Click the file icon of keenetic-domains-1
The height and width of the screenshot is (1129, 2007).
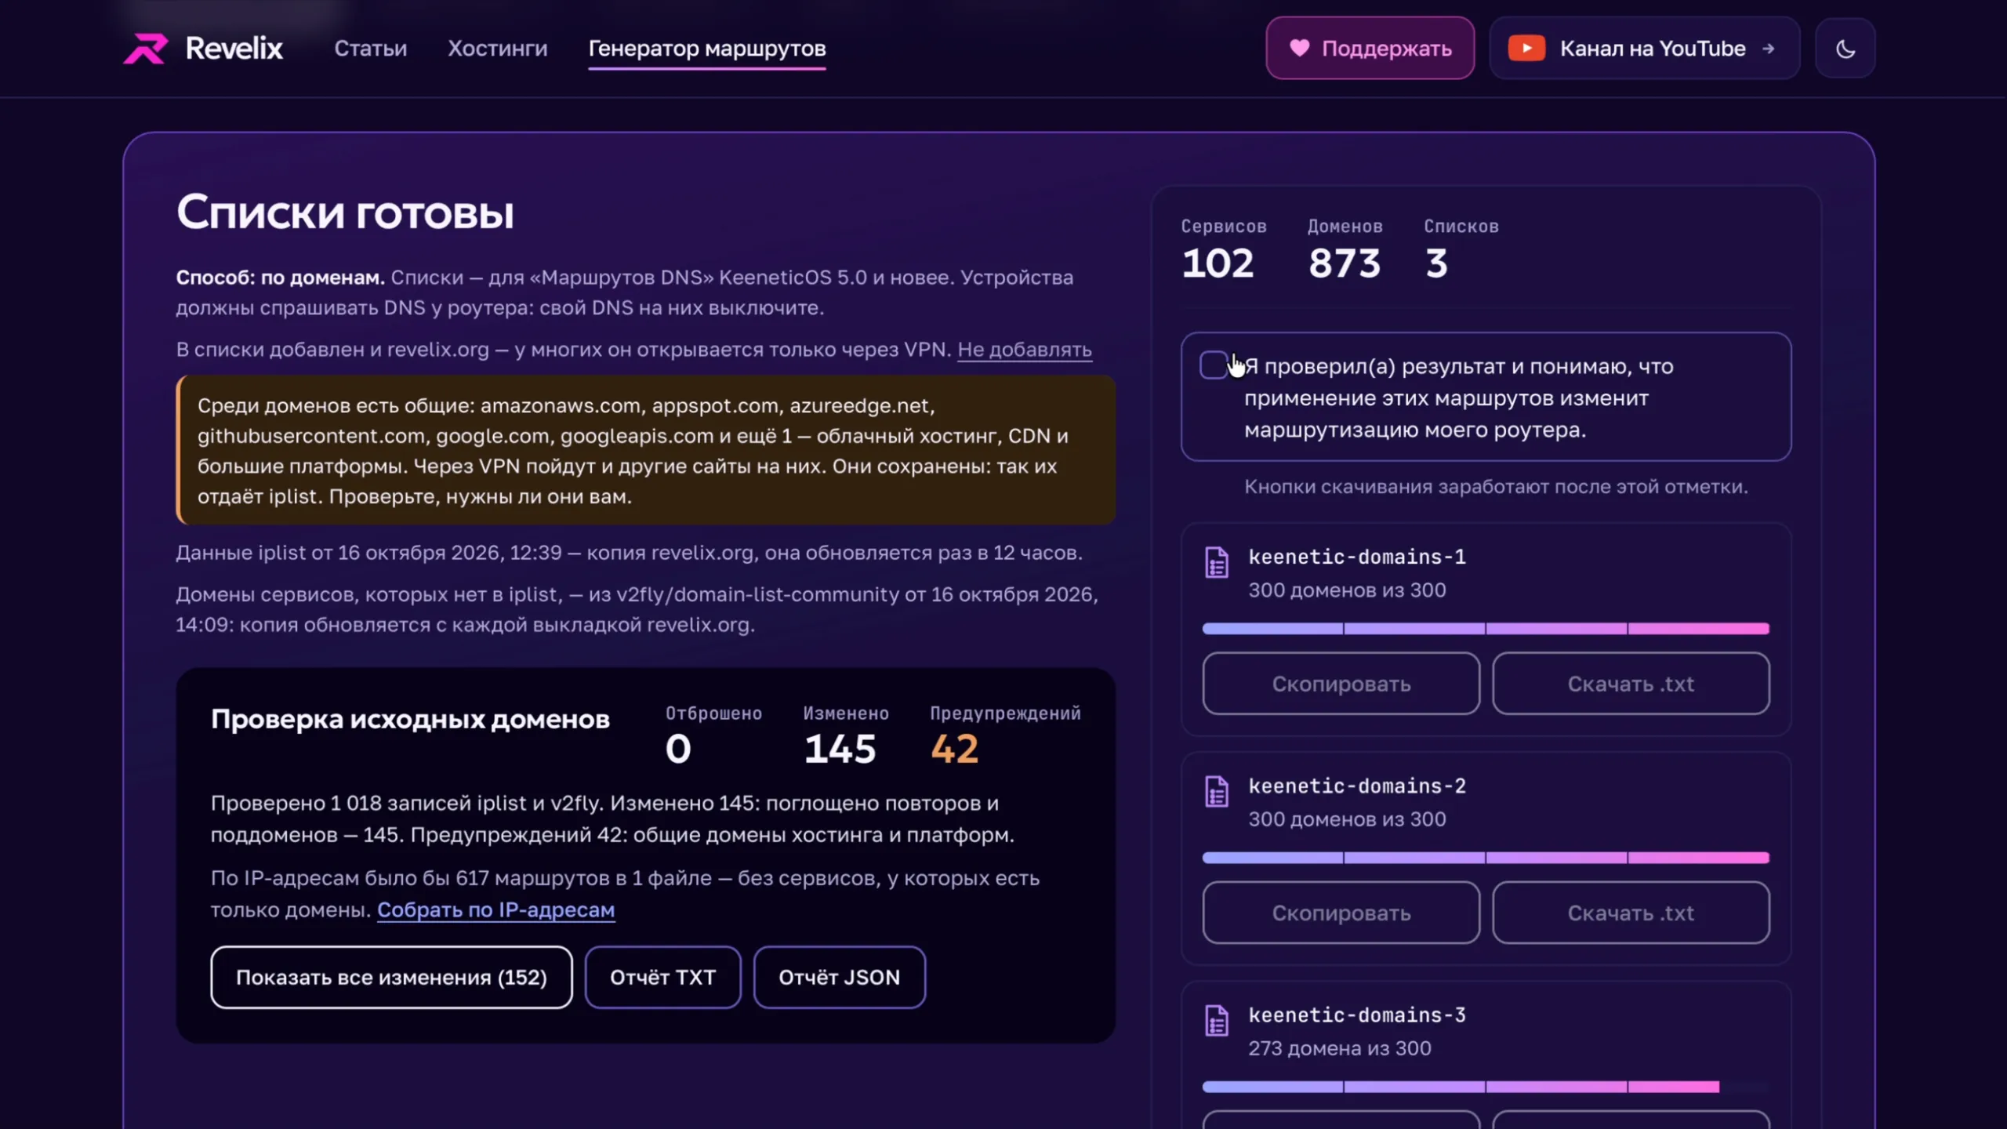click(1217, 563)
